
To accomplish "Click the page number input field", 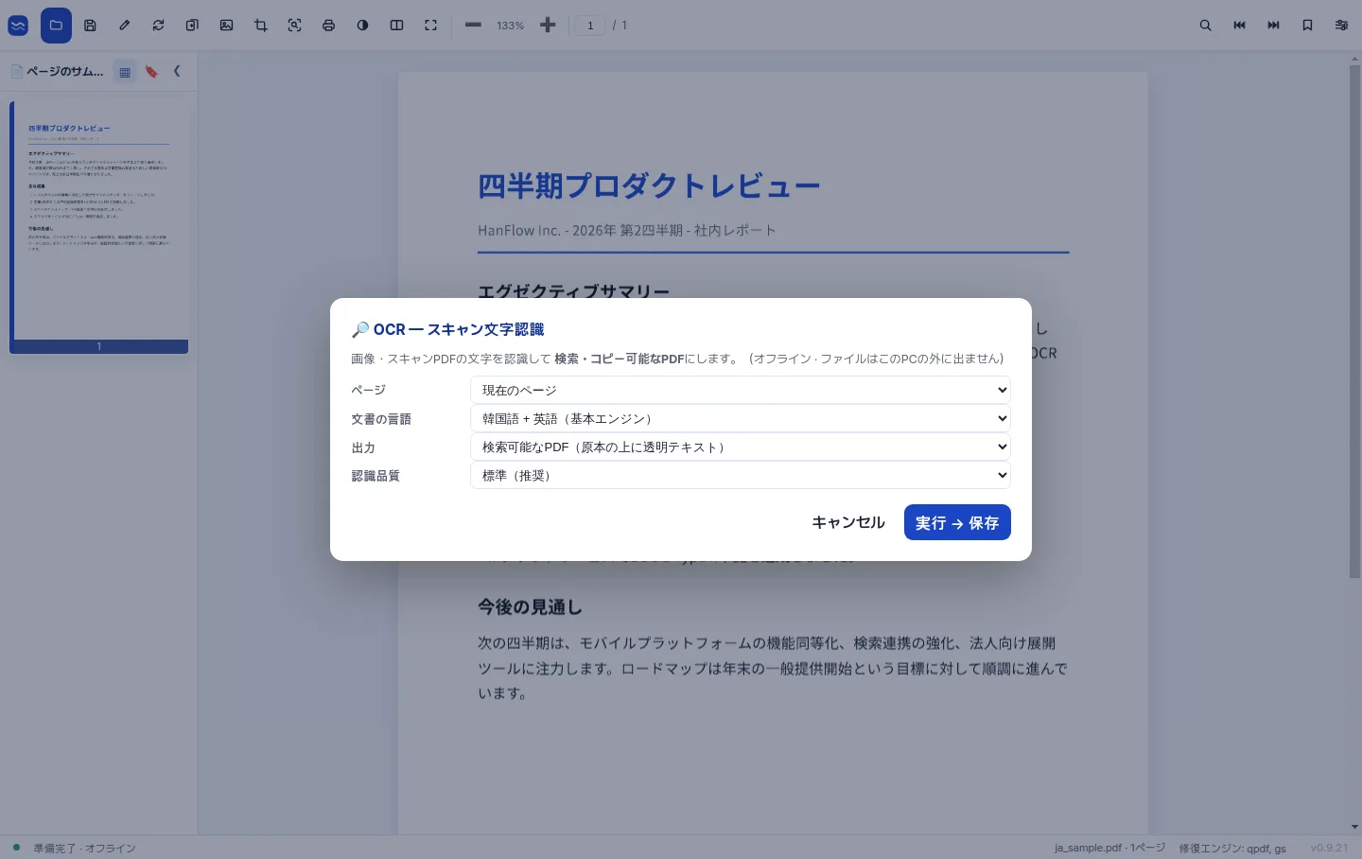I will 590,26.
